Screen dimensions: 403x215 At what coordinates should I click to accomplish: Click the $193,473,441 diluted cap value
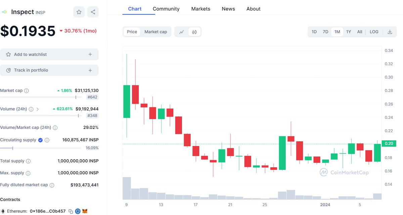(85, 185)
